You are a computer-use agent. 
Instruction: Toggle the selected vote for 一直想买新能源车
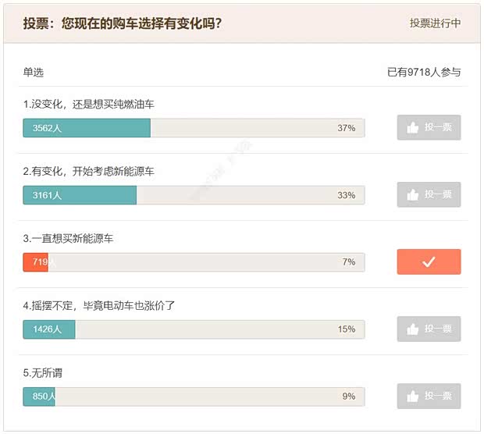coord(429,262)
